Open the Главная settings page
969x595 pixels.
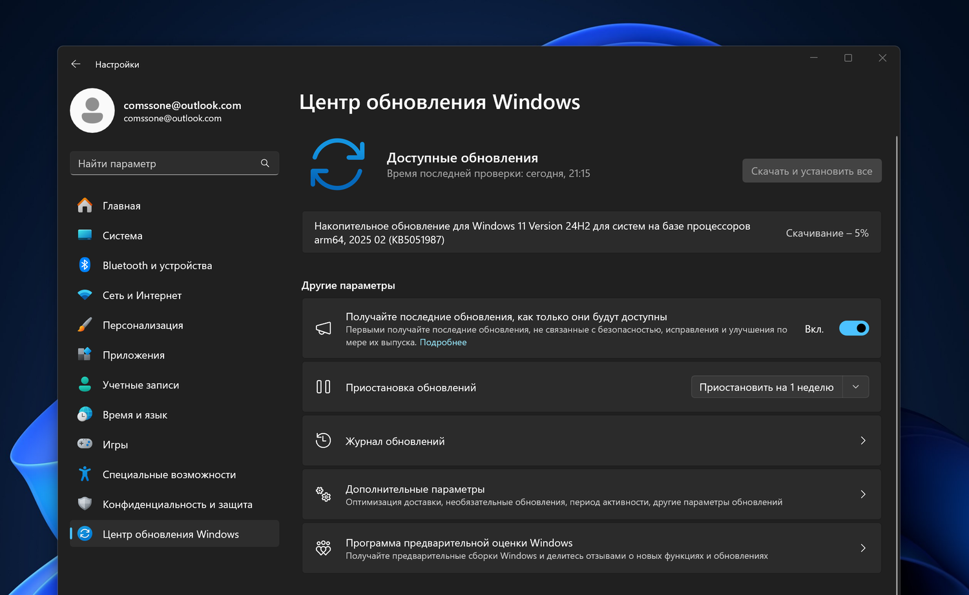174,205
